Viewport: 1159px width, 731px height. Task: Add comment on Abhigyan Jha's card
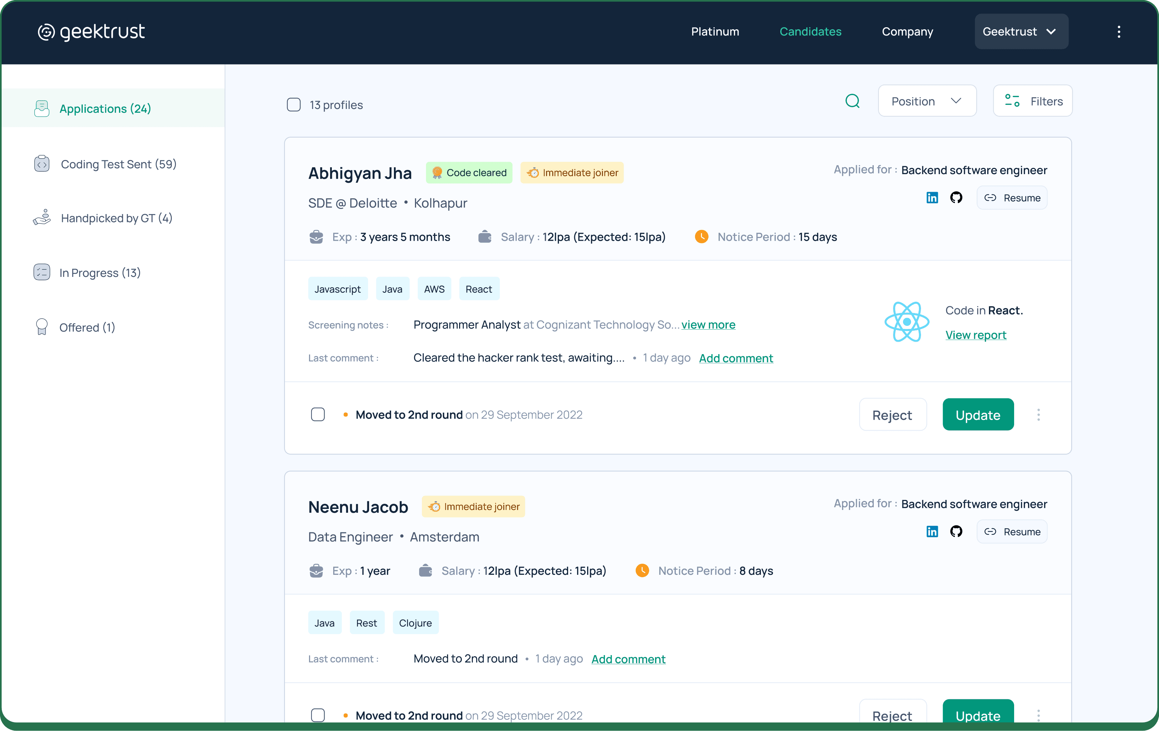pos(736,358)
